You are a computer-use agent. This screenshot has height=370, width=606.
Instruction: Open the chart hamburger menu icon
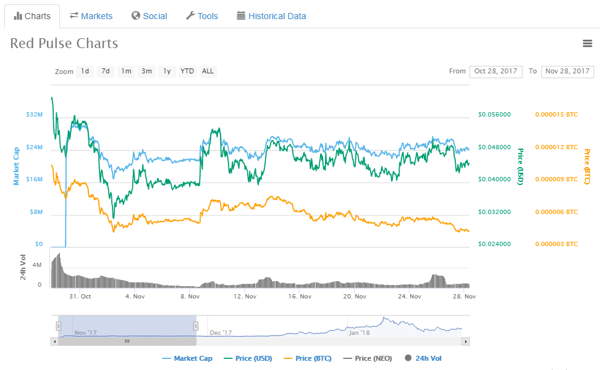point(587,43)
